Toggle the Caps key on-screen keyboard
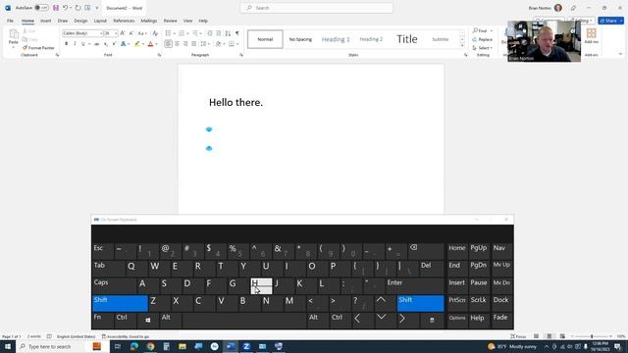The height and width of the screenshot is (353, 628). click(114, 285)
